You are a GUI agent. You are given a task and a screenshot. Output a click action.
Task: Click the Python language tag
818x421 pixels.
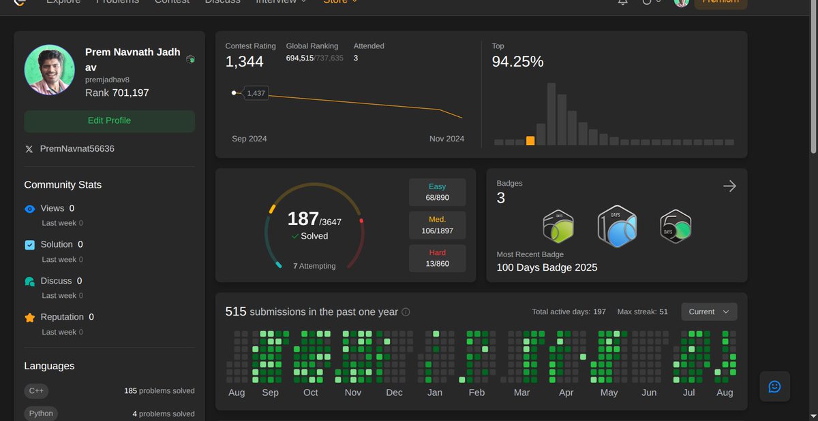tap(41, 414)
